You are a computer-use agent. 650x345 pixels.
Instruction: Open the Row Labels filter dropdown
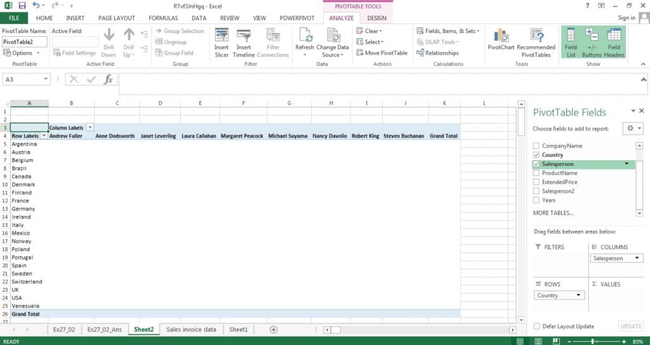[44, 136]
